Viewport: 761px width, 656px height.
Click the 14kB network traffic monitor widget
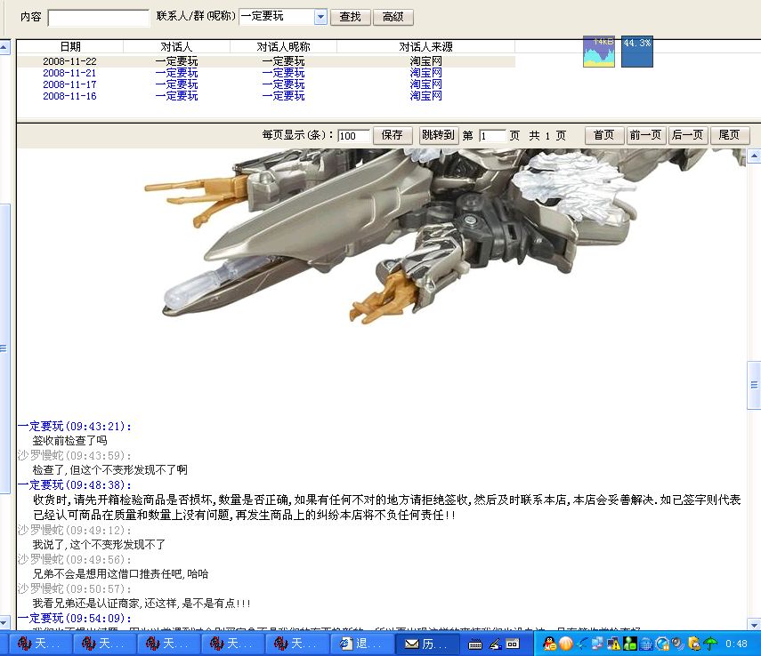[599, 52]
